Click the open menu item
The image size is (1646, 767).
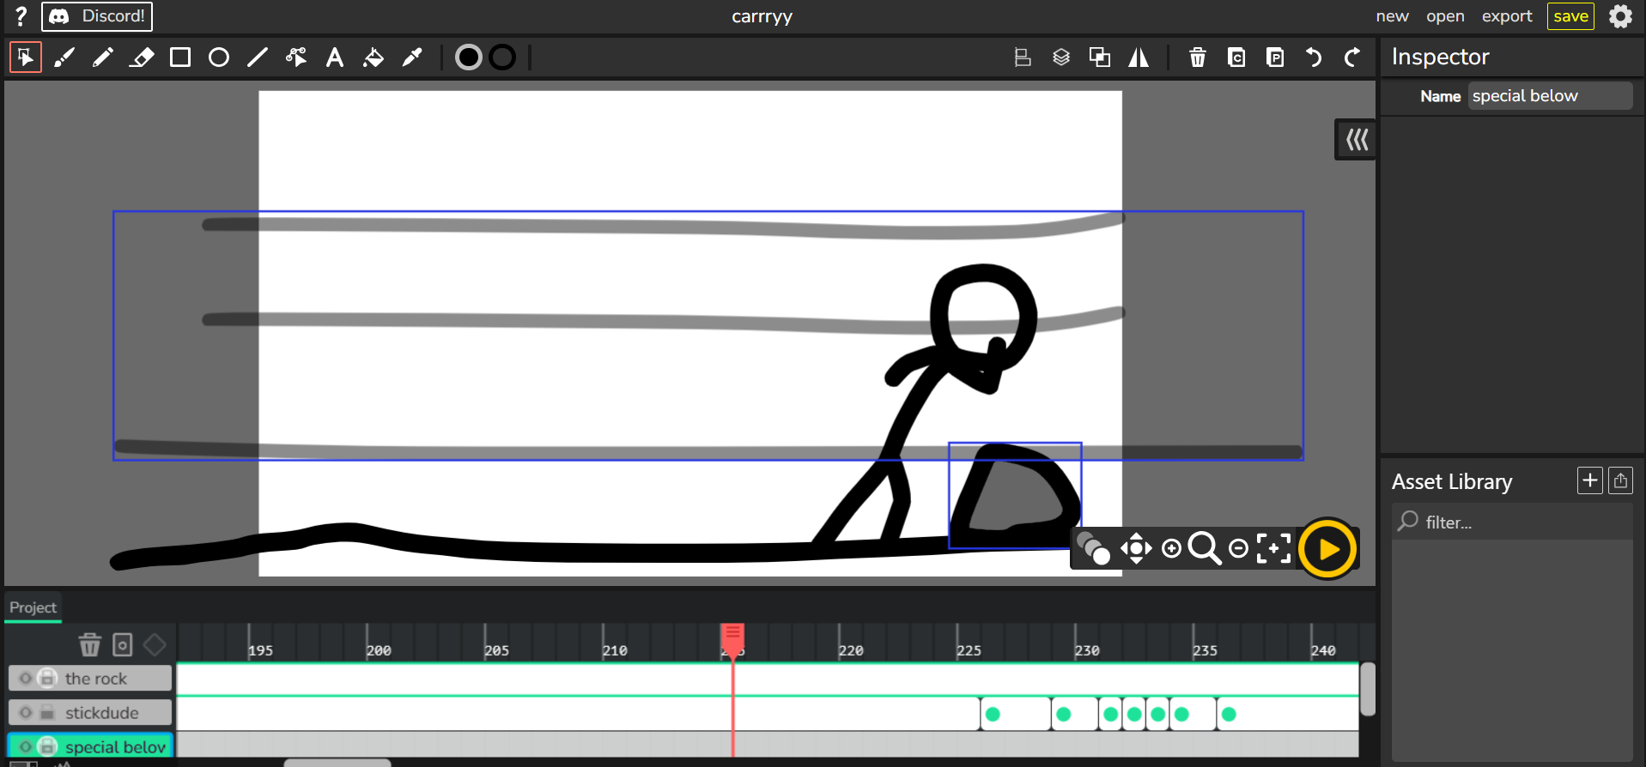click(1445, 16)
